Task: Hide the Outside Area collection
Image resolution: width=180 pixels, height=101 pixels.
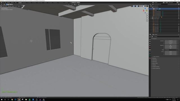Action: 179,17
